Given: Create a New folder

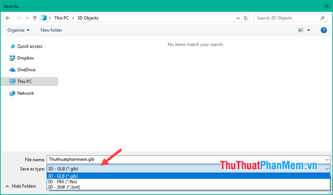Looking at the screenshot, I should [51, 30].
